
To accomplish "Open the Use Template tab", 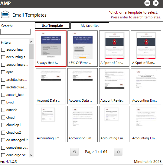I will 52,26.
